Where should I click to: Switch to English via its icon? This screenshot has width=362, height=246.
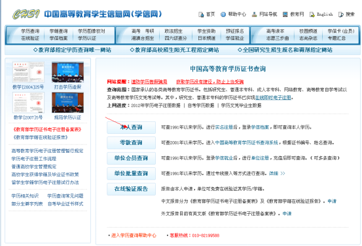(x=312, y=14)
